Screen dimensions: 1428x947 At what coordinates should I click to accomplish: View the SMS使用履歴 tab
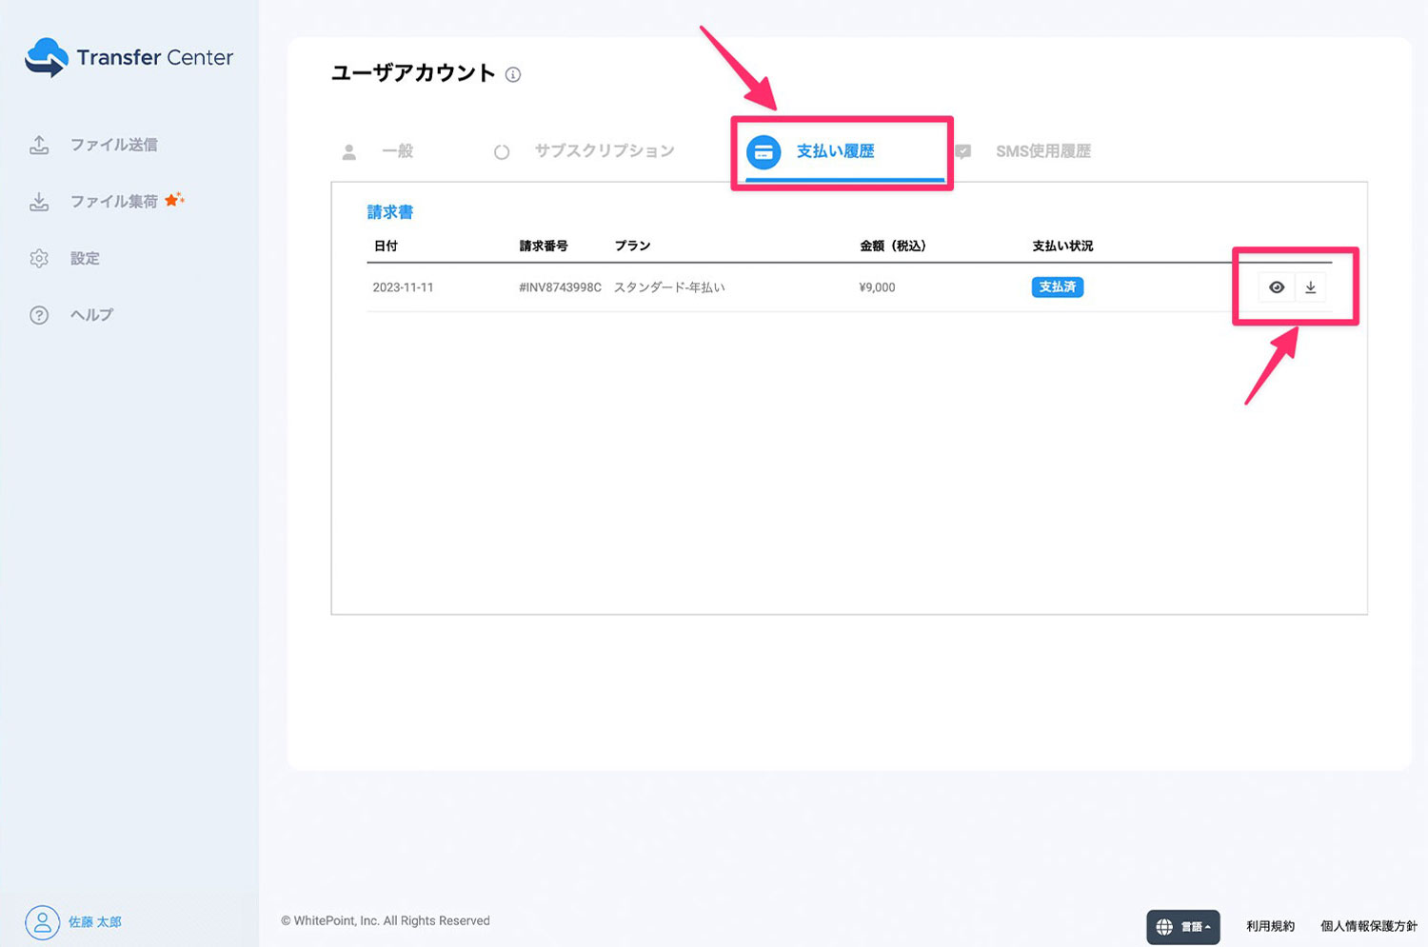[x=1043, y=150]
